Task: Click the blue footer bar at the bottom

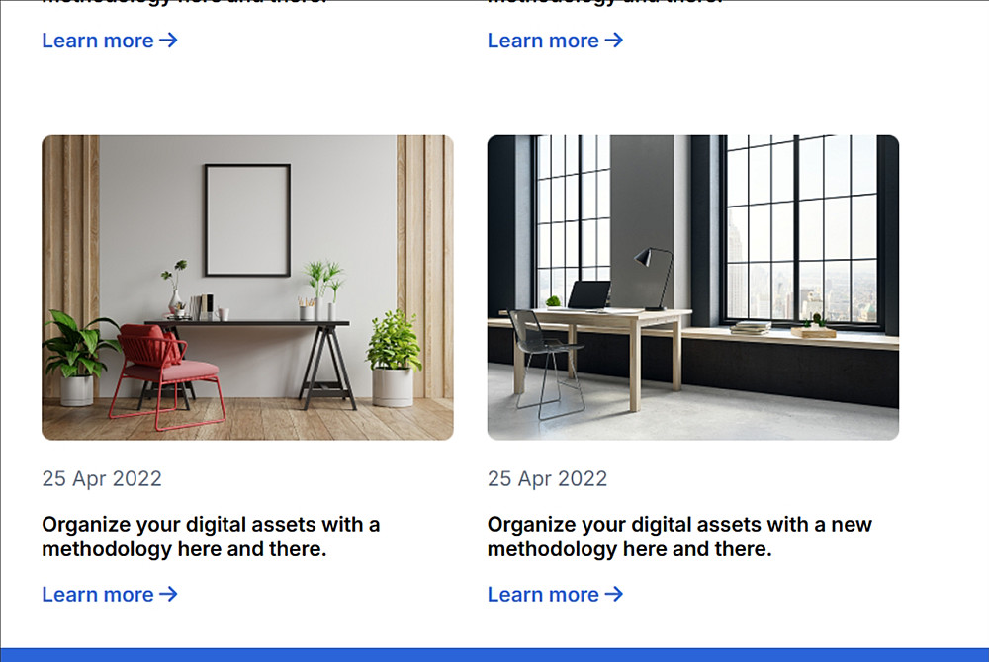Action: tap(494, 654)
